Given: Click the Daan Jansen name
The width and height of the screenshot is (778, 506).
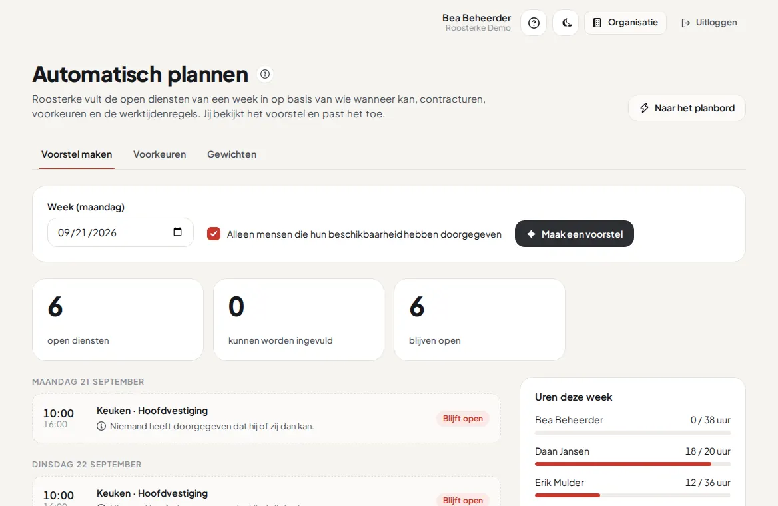Looking at the screenshot, I should [562, 451].
